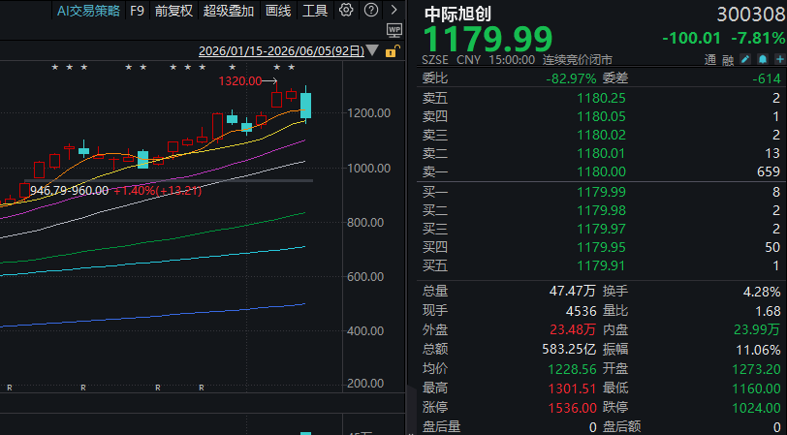Click 涨停 value 1536.00
The height and width of the screenshot is (435, 787).
pyautogui.click(x=572, y=408)
